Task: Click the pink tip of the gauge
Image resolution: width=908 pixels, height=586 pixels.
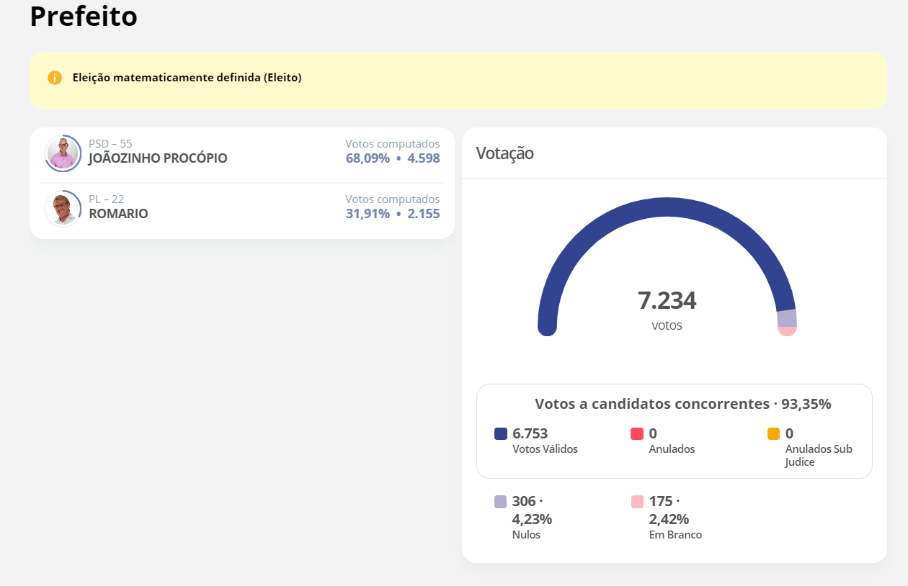Action: click(x=787, y=331)
